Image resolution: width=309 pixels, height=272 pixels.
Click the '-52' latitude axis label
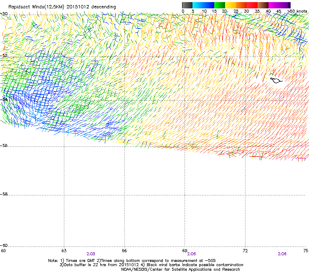point(4,56)
